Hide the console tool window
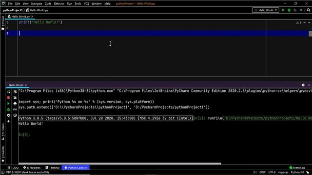Screen dimensions: 312x175 tap(309, 85)
